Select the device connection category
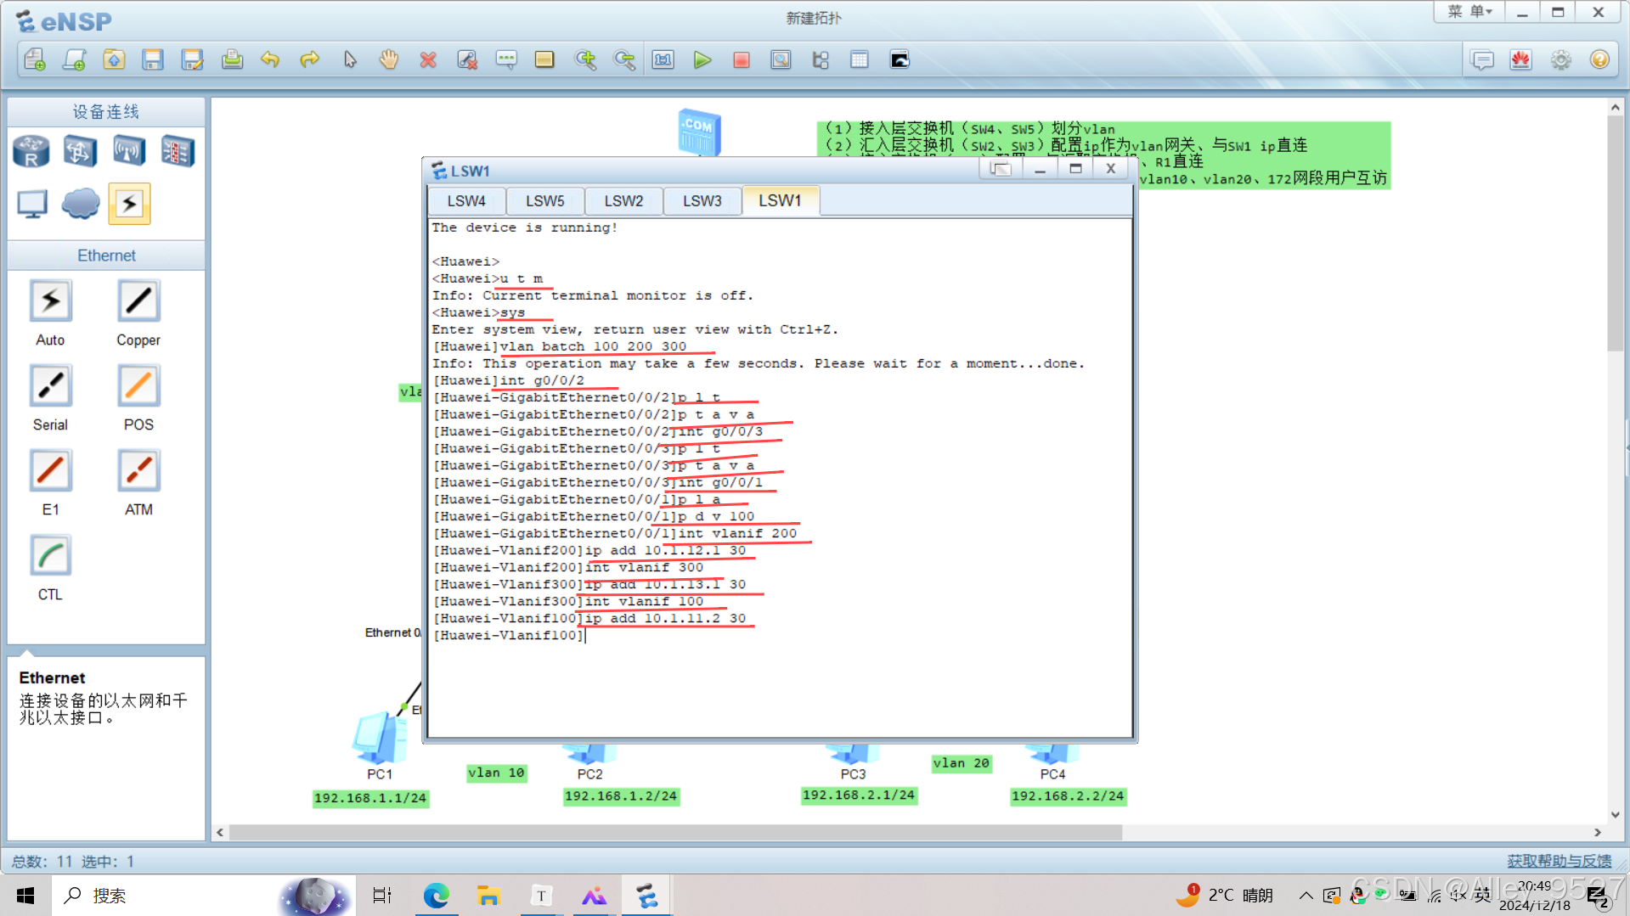The width and height of the screenshot is (1630, 916). [x=129, y=204]
